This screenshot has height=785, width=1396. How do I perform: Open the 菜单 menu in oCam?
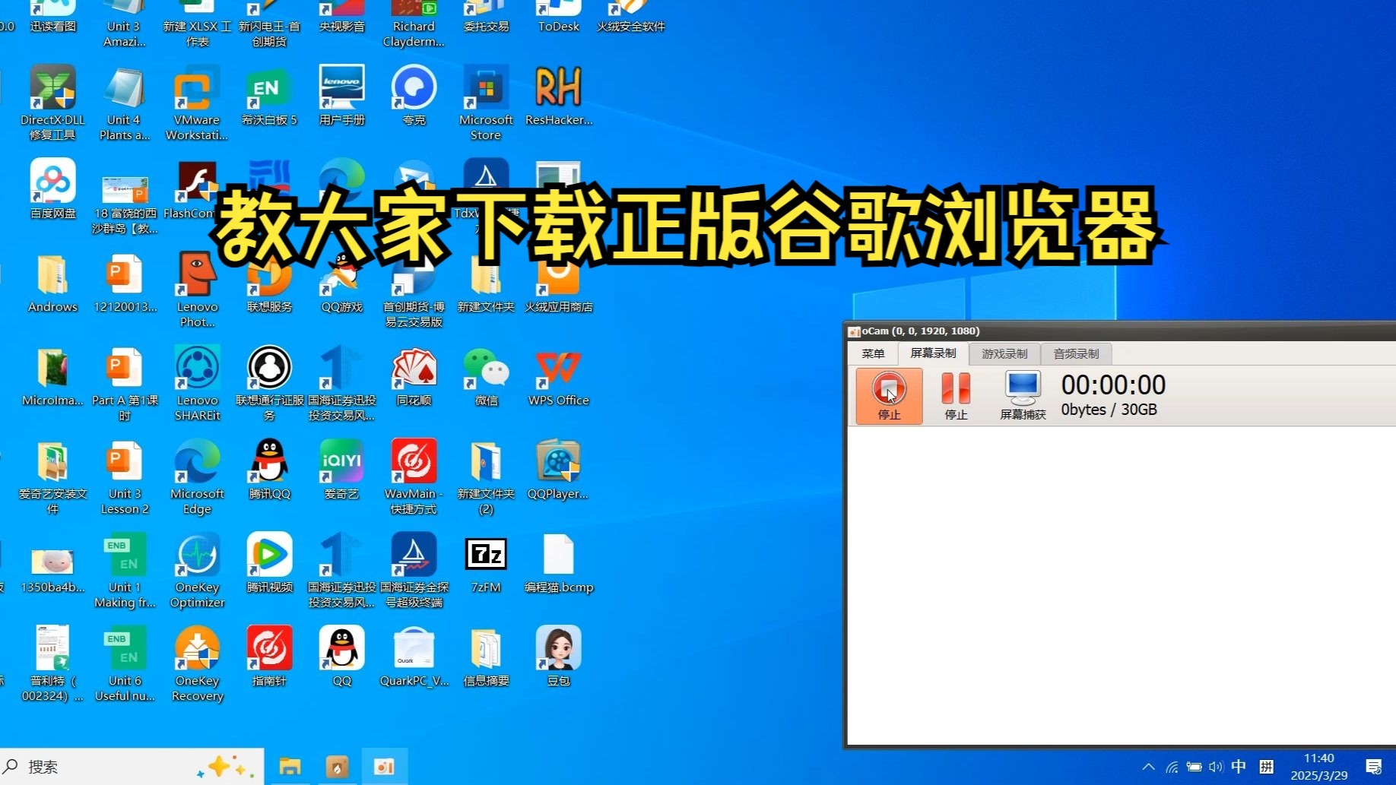pyautogui.click(x=873, y=353)
